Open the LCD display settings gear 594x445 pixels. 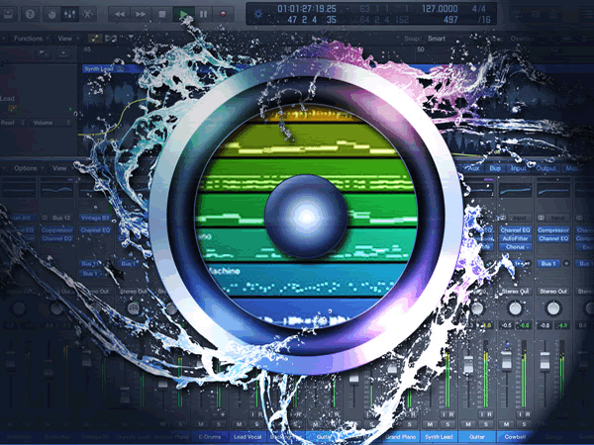click(x=258, y=14)
